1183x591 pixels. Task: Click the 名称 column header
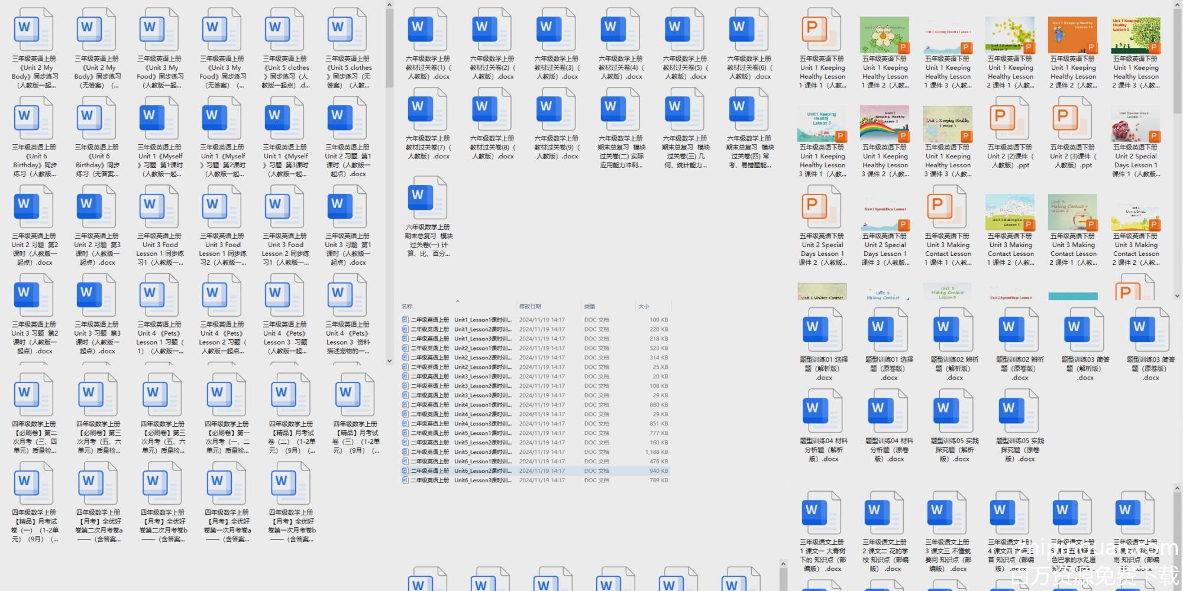pyautogui.click(x=408, y=306)
